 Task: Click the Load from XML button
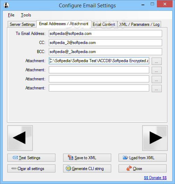(143, 158)
